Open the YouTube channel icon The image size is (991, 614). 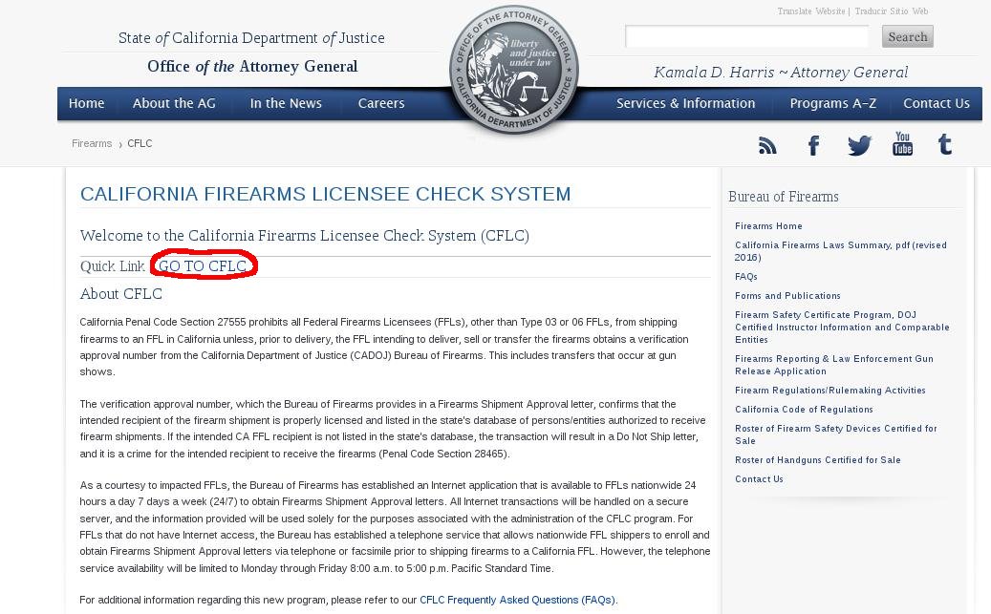click(902, 144)
